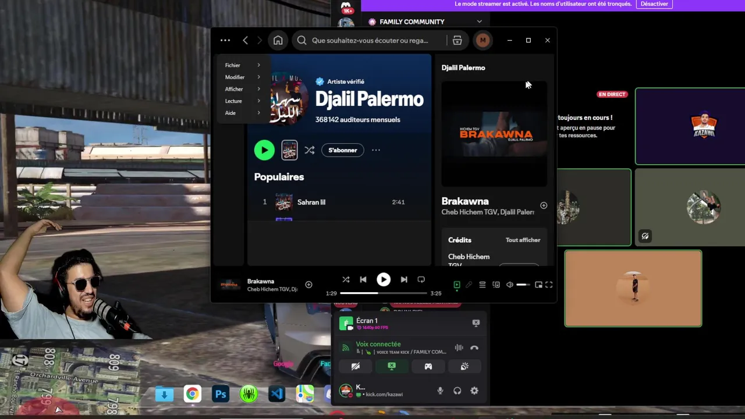Seek on the song progress bar
Screen dimensions: 745x419
coord(384,293)
